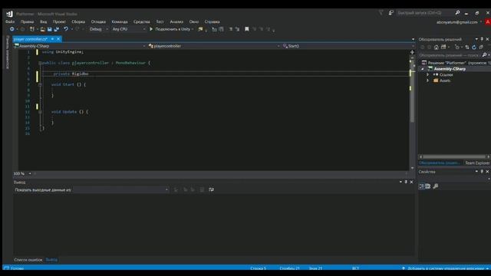This screenshot has width=491, height=276.
Task: Click the Clear All icon in Output toolbar
Action: 202,189
